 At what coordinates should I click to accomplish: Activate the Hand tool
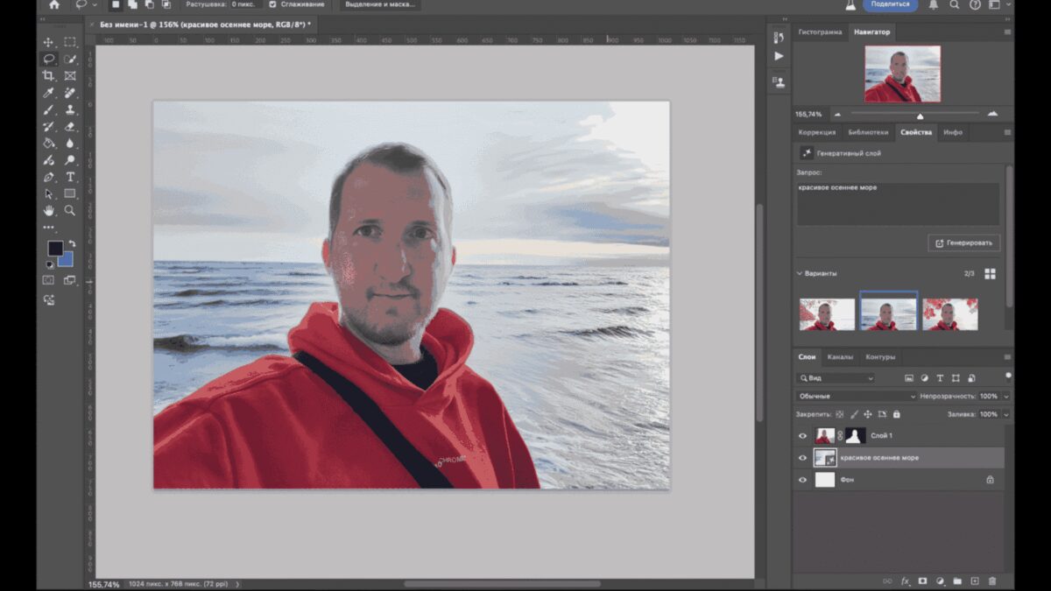[x=49, y=211]
